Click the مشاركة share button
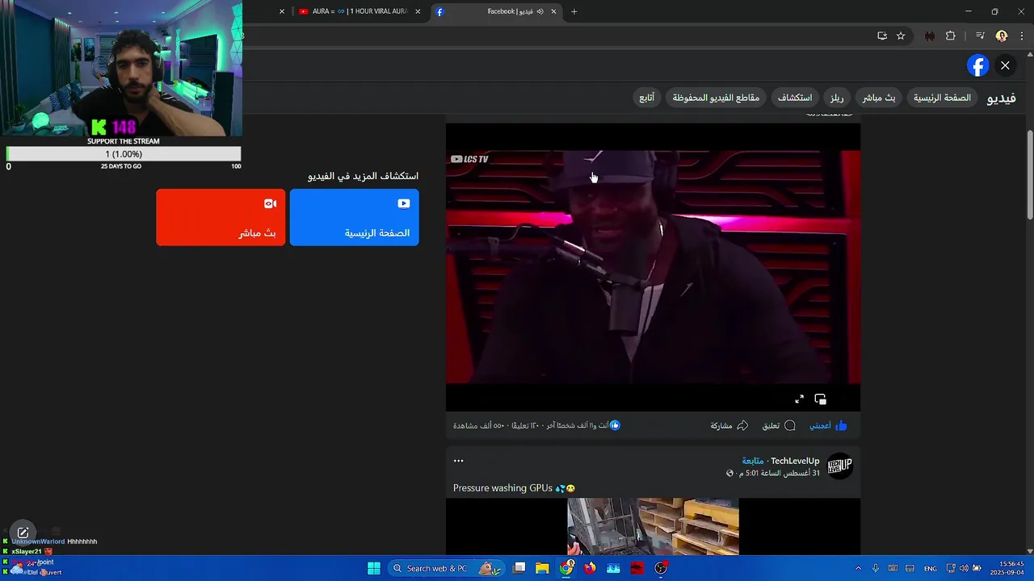The width and height of the screenshot is (1034, 581). [x=729, y=425]
